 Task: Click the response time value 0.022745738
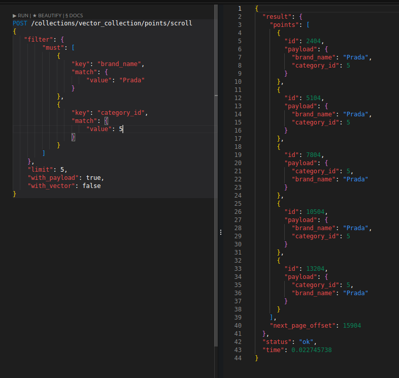[x=312, y=350]
